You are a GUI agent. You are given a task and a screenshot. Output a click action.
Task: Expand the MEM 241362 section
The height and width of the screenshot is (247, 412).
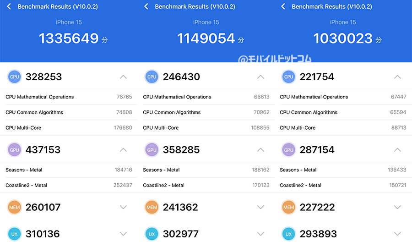pyautogui.click(x=260, y=207)
